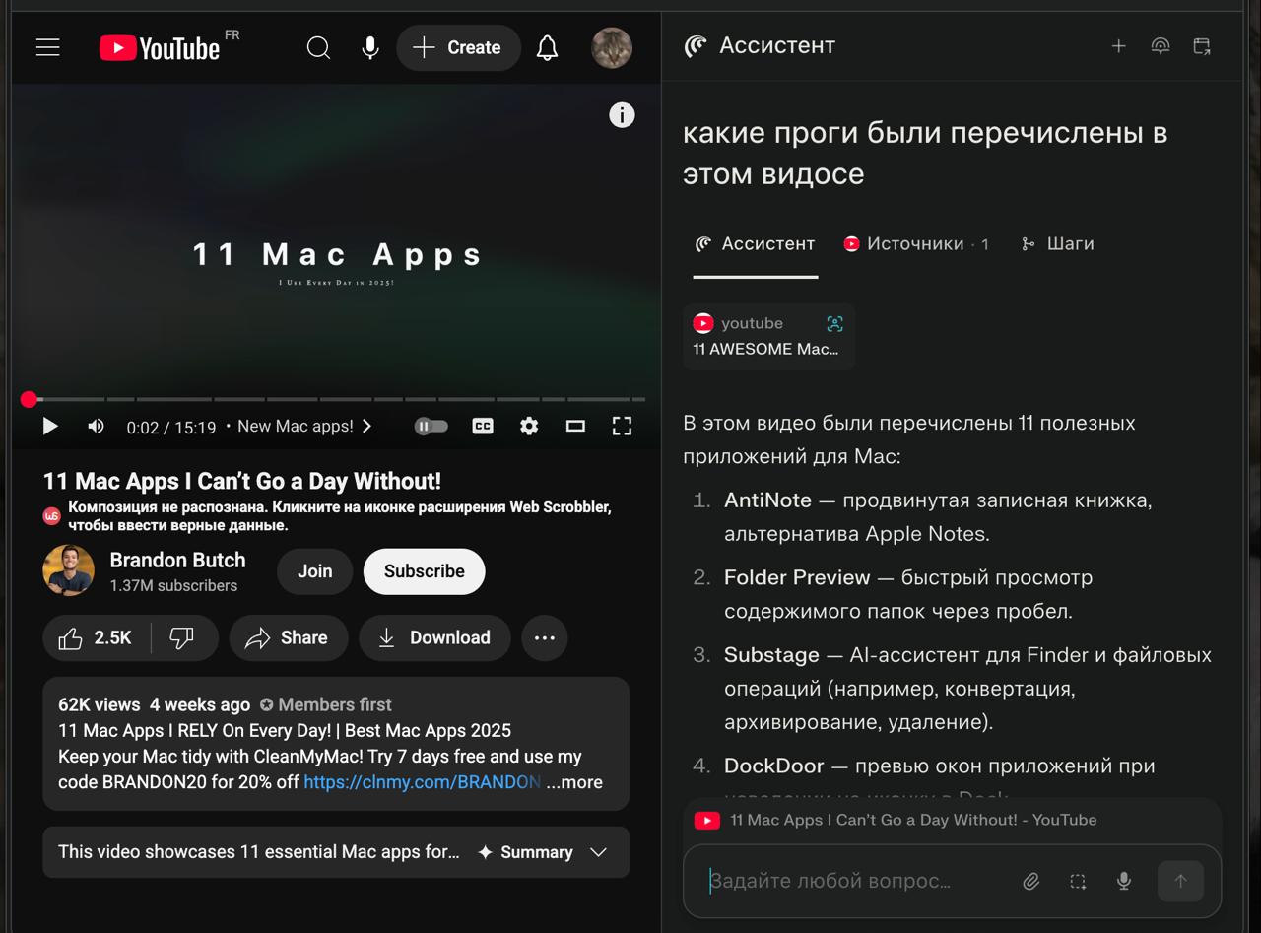Start a new assistant thread plus icon

[x=1118, y=46]
